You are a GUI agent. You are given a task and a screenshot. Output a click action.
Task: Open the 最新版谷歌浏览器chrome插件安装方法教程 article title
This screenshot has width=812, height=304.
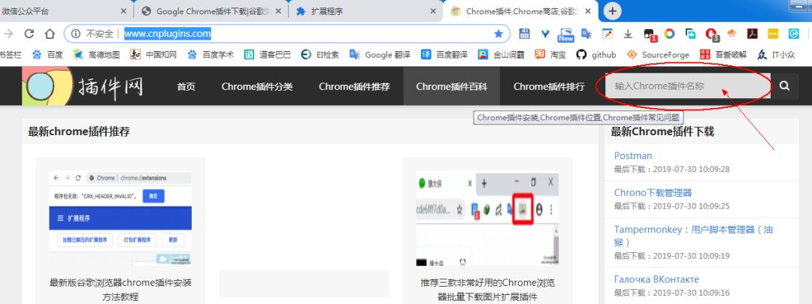click(x=120, y=290)
